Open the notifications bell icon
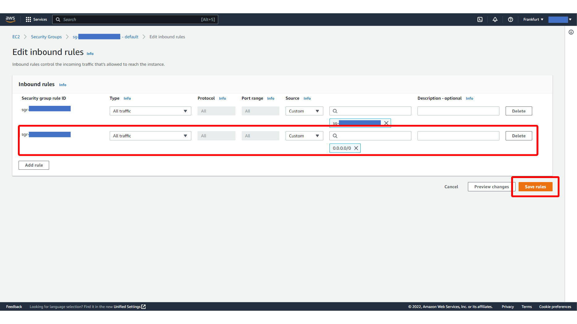This screenshot has width=577, height=324. tap(495, 19)
